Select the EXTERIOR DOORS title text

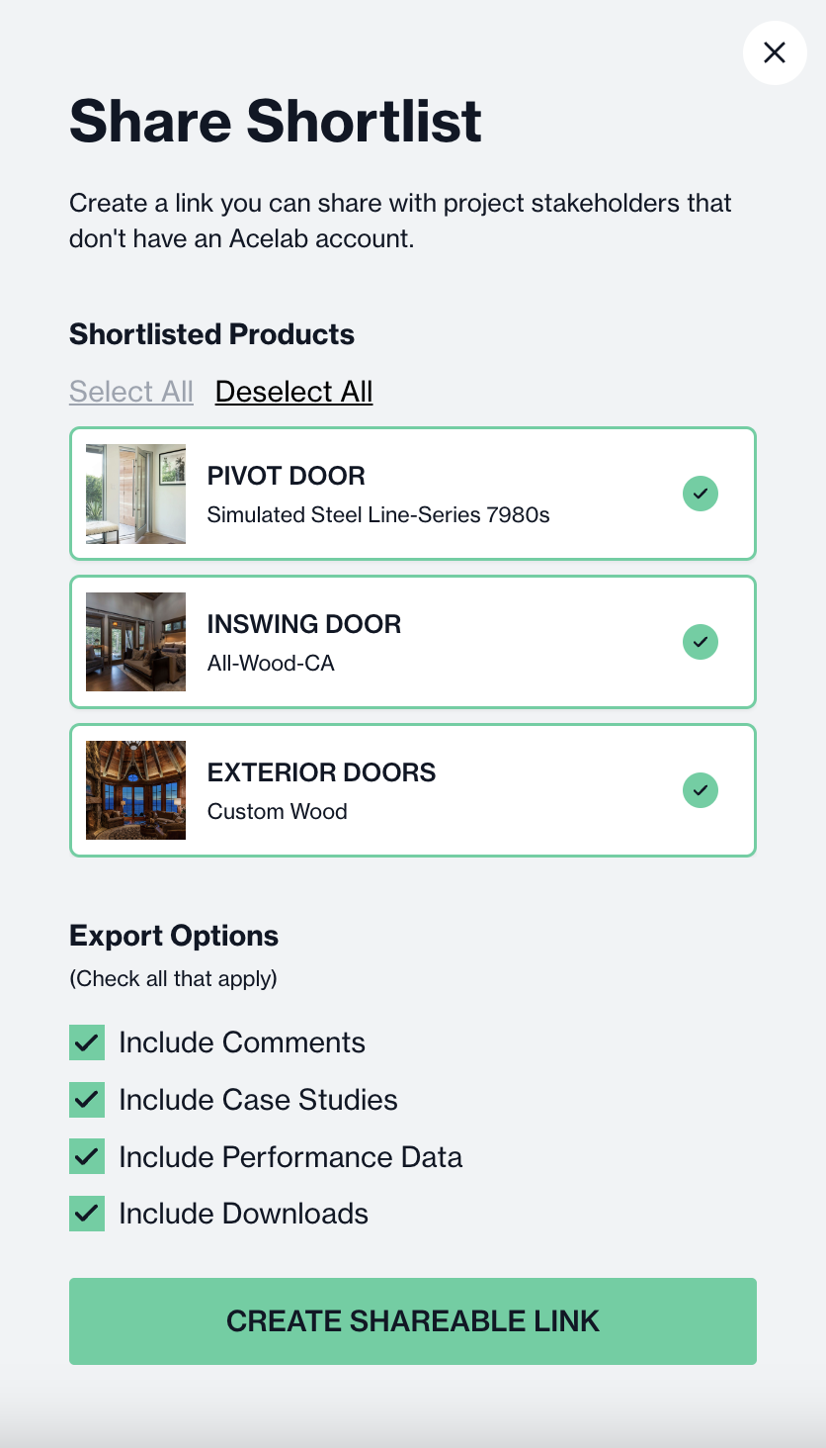(x=322, y=772)
